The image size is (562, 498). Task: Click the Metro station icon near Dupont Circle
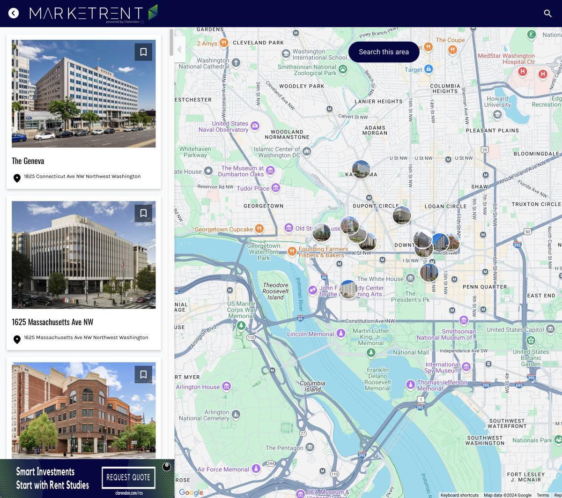370,197
